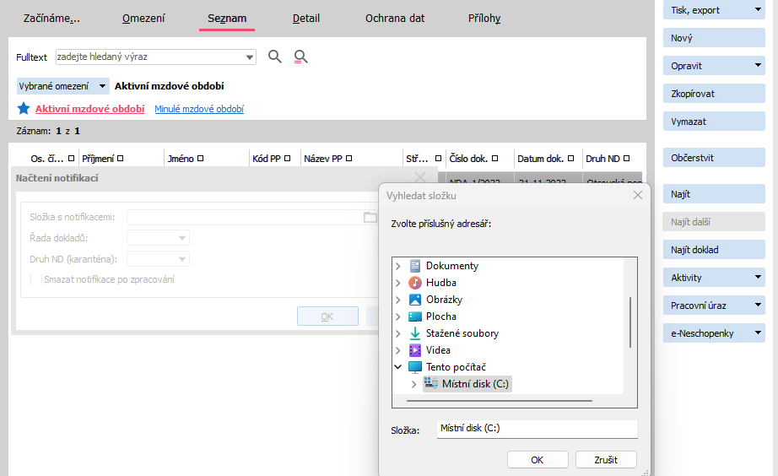Click the Složka folder name input field
This screenshot has width=778, height=476.
coord(537,429)
